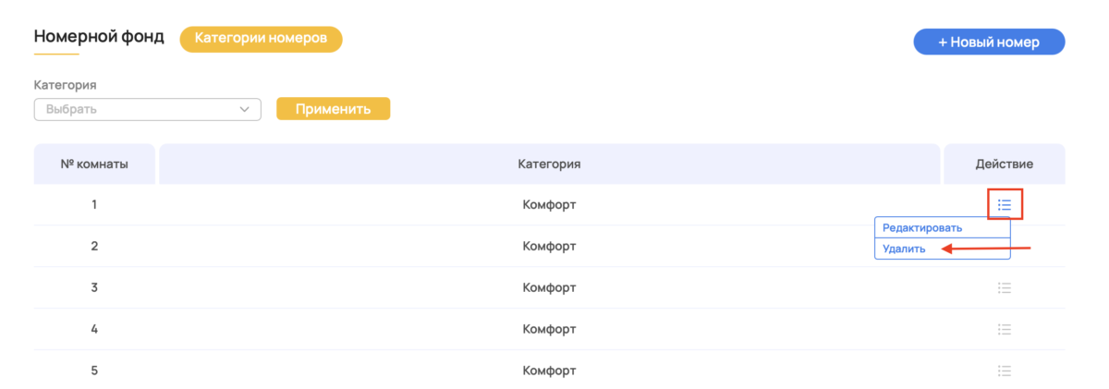Viewport: 1109px width, 389px height.
Task: Open the action menu icon for room 1
Action: [1005, 204]
